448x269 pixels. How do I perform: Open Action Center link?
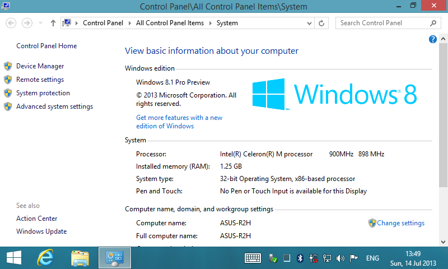(x=36, y=219)
